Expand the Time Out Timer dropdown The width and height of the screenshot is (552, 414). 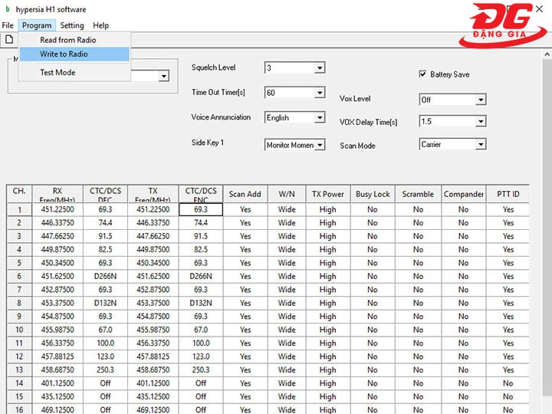point(320,93)
